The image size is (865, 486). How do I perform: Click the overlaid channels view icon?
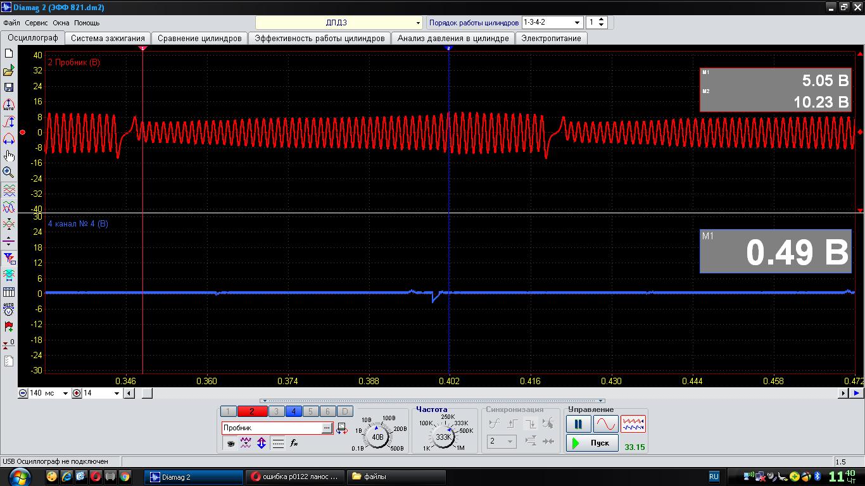pyautogui.click(x=9, y=207)
